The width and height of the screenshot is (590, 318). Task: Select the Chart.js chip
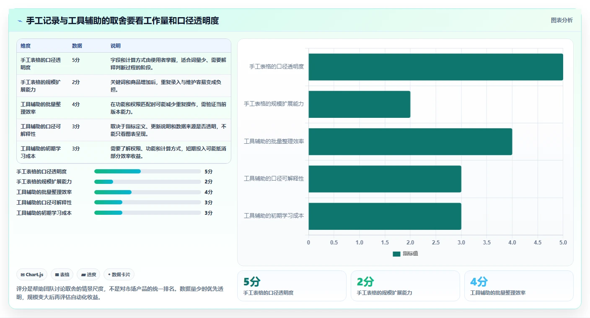click(32, 275)
